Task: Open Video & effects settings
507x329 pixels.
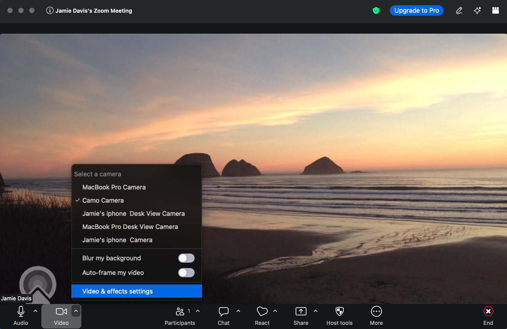Action: pos(117,291)
